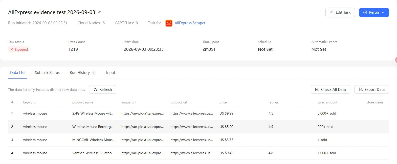The image size is (397, 164).
Task: Click the sales cell 3,000+ sold
Action: [327, 114]
